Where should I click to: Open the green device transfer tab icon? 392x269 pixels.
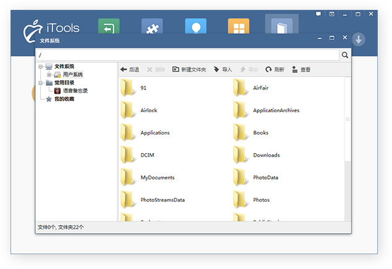(x=109, y=26)
